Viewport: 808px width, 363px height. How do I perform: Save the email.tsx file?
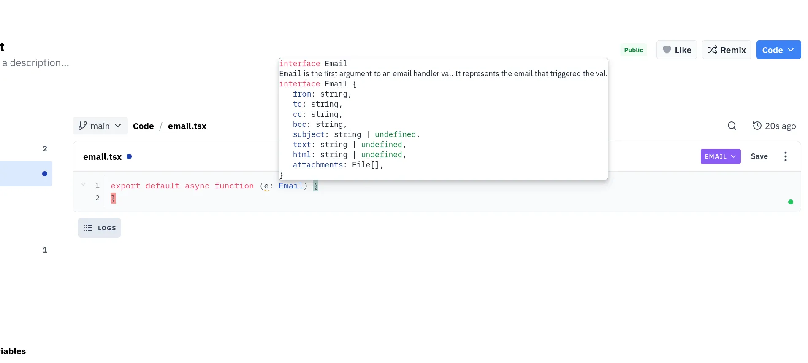coord(759,156)
